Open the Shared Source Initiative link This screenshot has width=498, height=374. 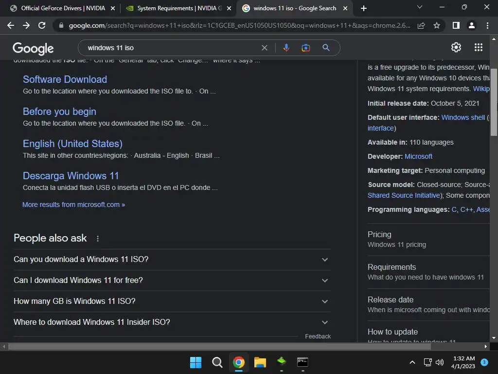[404, 195]
